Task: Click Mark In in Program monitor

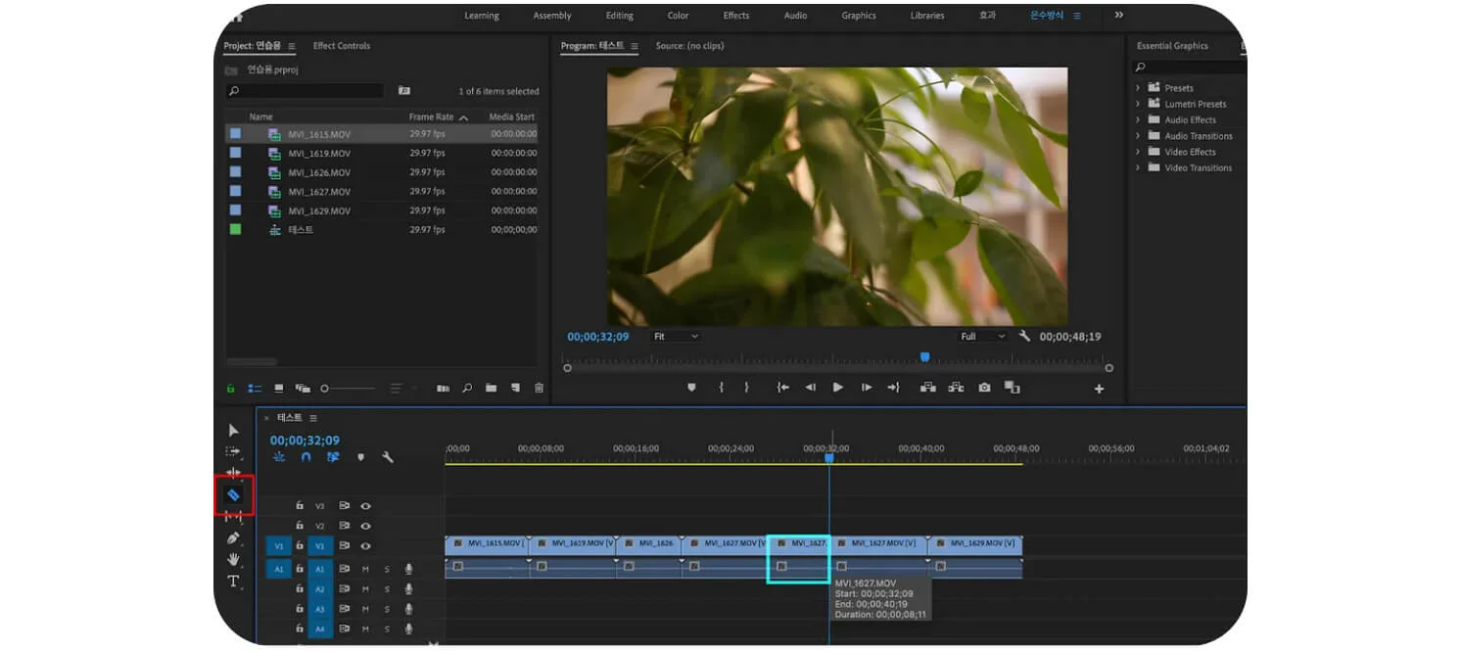Action: pyautogui.click(x=722, y=388)
